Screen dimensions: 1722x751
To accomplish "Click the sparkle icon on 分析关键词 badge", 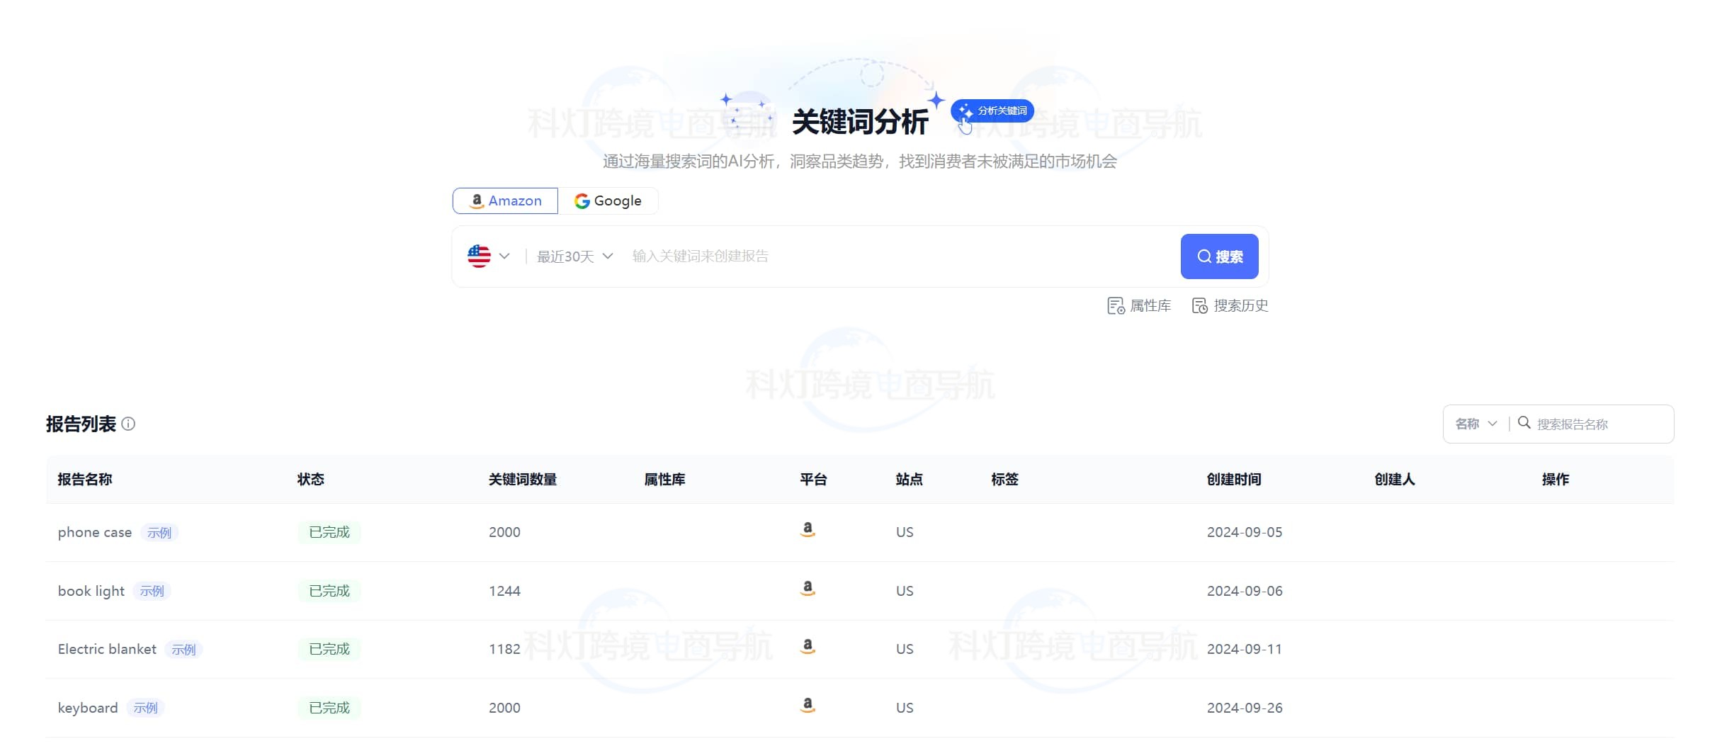I will [964, 111].
